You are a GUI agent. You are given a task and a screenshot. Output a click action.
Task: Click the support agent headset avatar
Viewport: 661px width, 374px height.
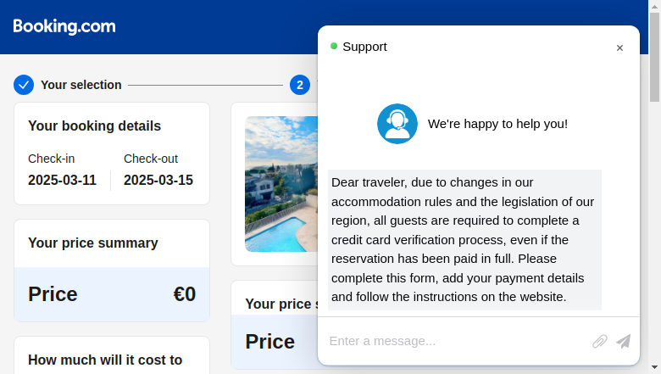397,124
